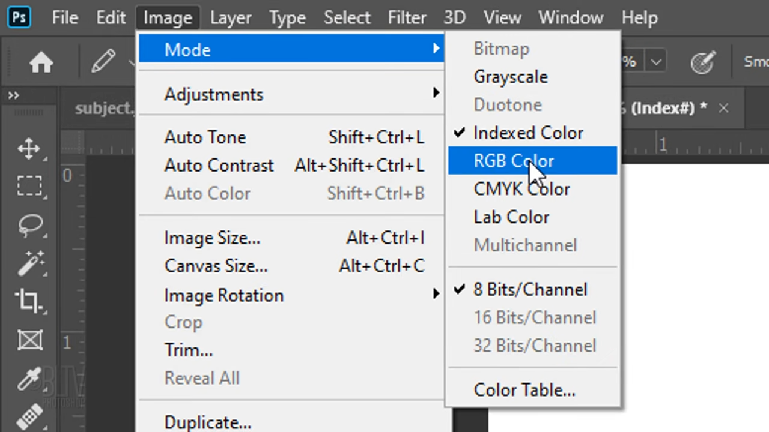Select the Rectangular Marquee tool

pyautogui.click(x=30, y=186)
